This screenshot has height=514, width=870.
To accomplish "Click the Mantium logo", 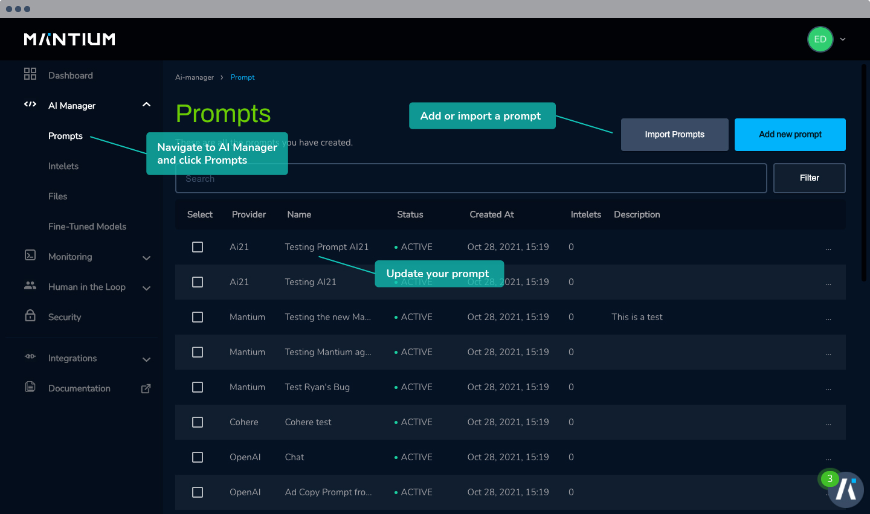I will point(69,39).
